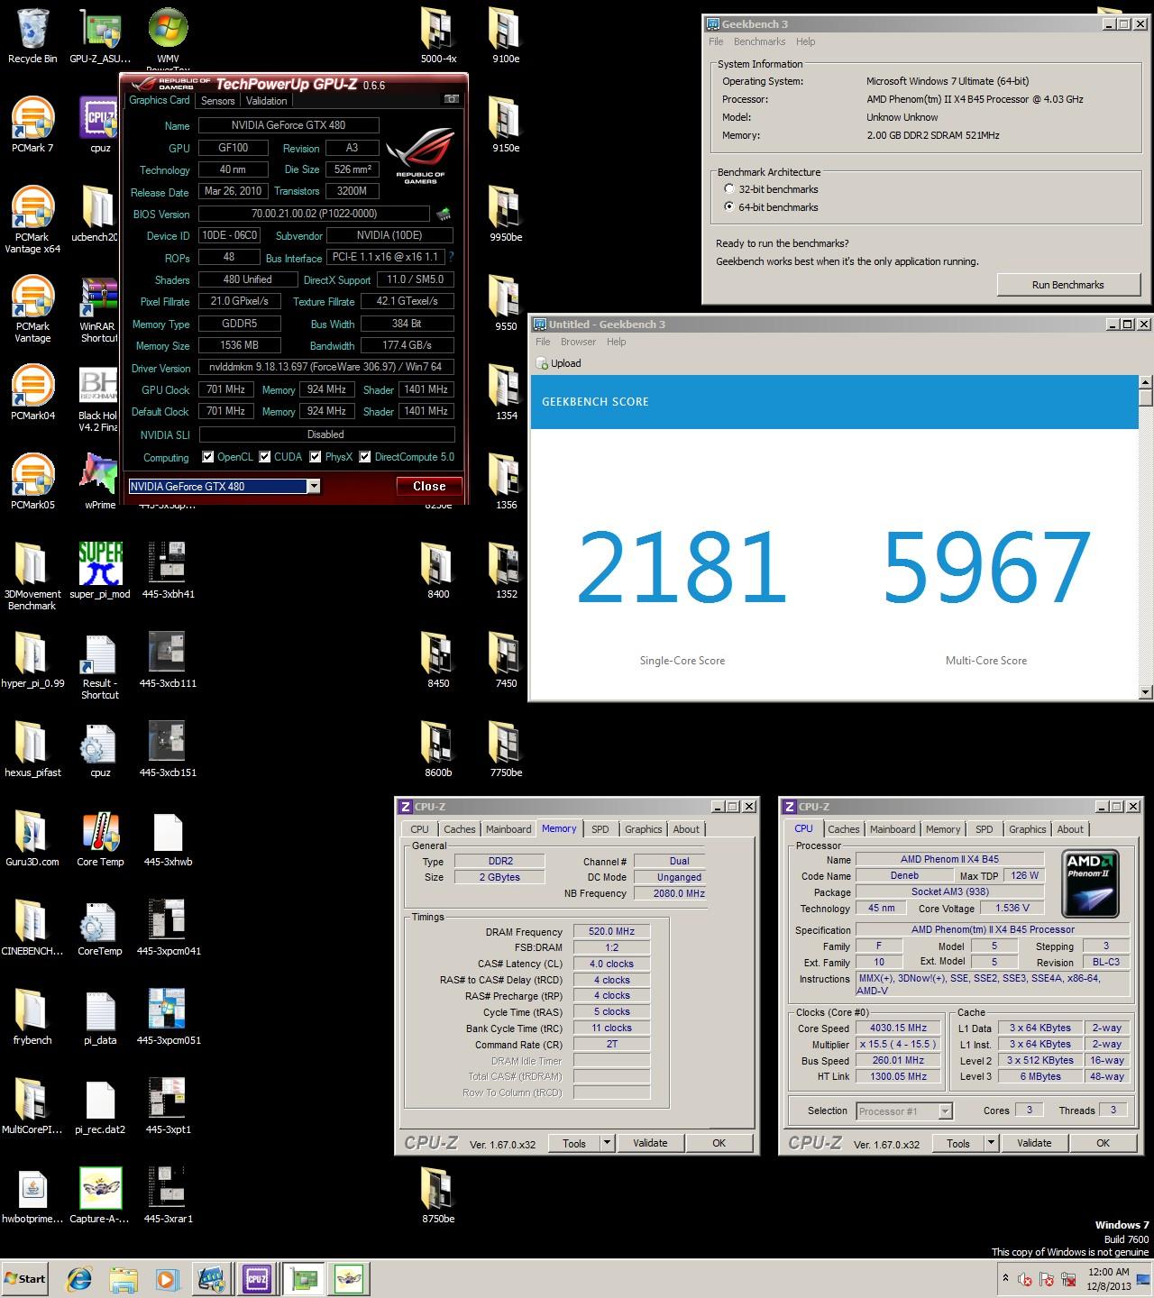
Task: Toggle the DirectCompute 5.0 checkbox
Action: click(x=365, y=457)
